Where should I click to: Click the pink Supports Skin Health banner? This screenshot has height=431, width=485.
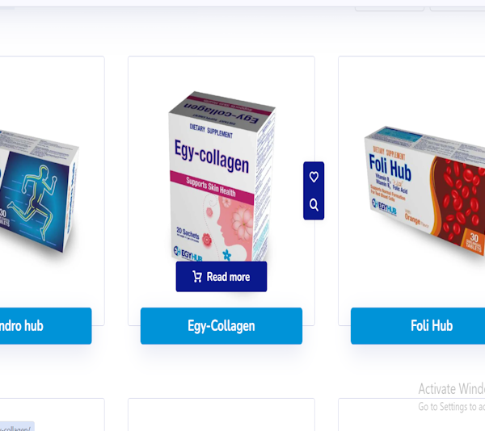[212, 186]
